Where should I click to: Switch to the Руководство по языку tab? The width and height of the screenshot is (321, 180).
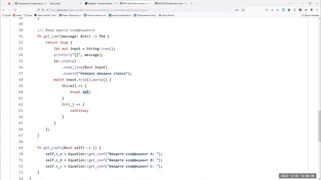(x=30, y=3)
